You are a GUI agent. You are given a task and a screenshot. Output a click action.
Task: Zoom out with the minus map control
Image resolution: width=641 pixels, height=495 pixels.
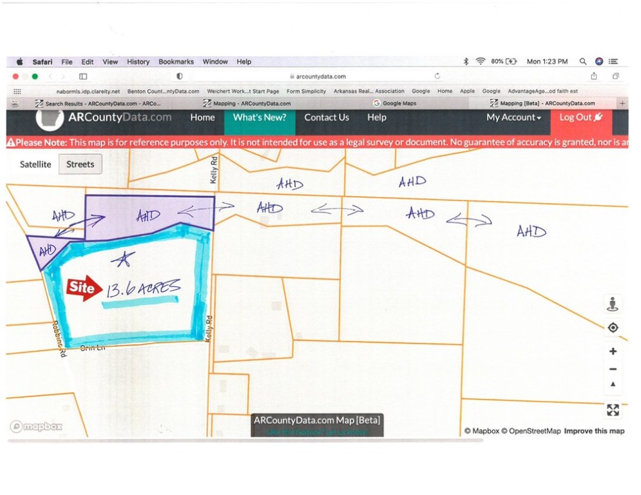(613, 369)
